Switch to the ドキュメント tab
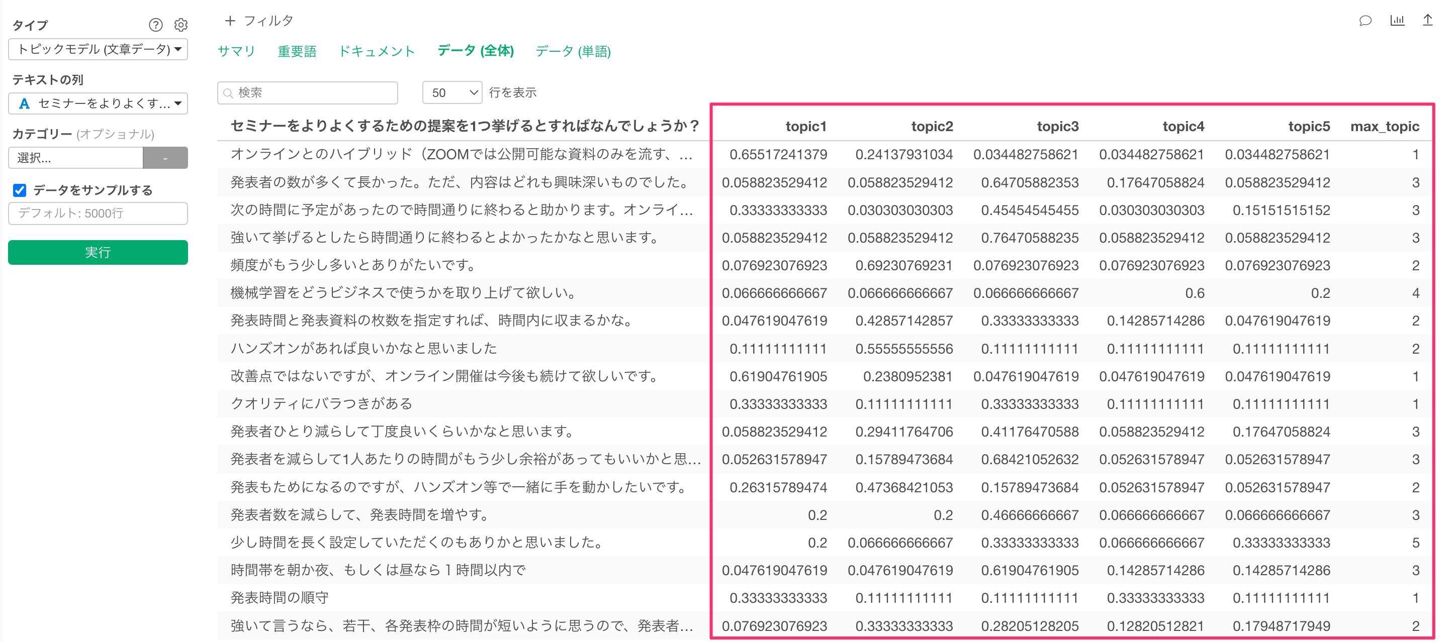 (x=377, y=51)
